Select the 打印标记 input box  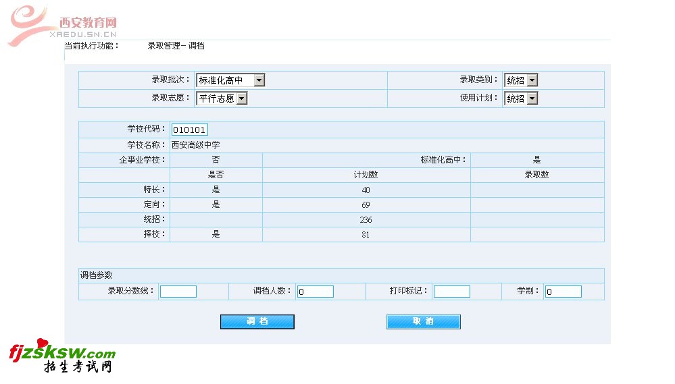pos(451,292)
